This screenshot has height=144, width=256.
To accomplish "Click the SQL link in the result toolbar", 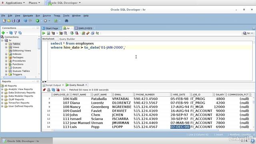I will point(63,90).
